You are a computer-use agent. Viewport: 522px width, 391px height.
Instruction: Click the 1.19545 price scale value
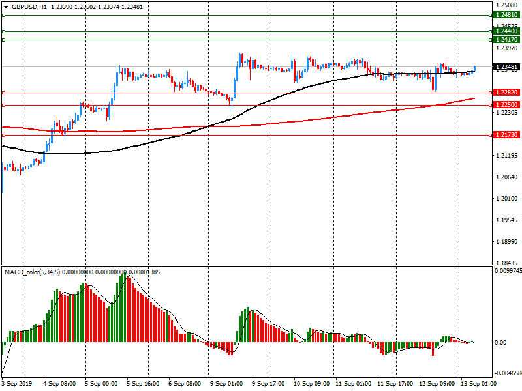click(x=507, y=220)
